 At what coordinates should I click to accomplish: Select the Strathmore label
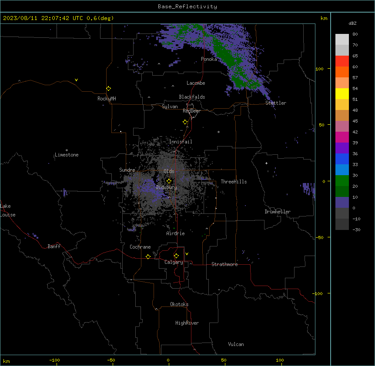coord(224,264)
